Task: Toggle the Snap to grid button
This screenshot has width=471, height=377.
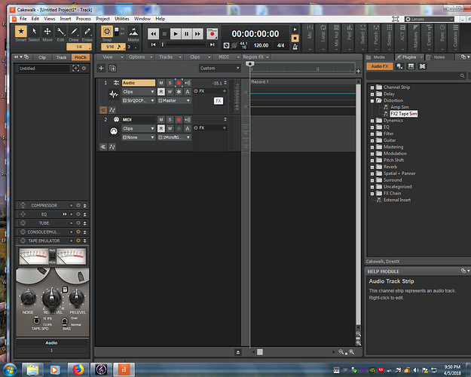Action: (x=107, y=31)
